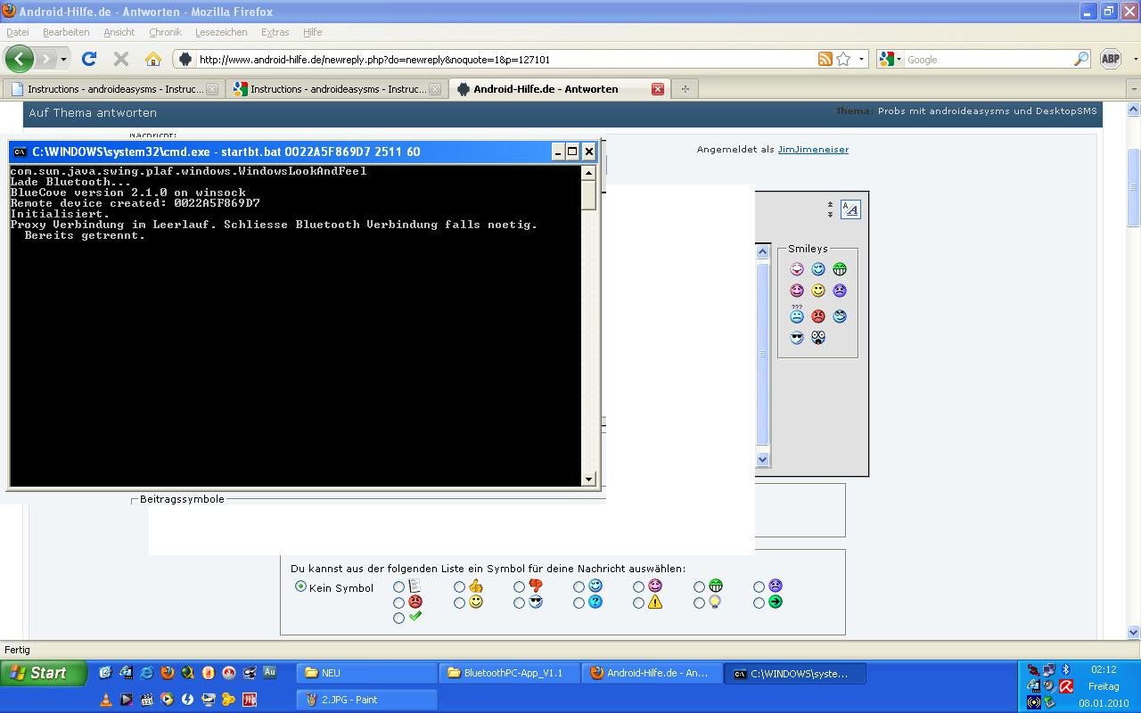Open the back-history dropdown arrow
The width and height of the screenshot is (1141, 713).
tap(63, 60)
